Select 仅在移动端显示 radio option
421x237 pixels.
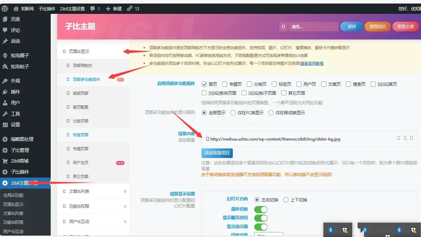pyautogui.click(x=271, y=112)
